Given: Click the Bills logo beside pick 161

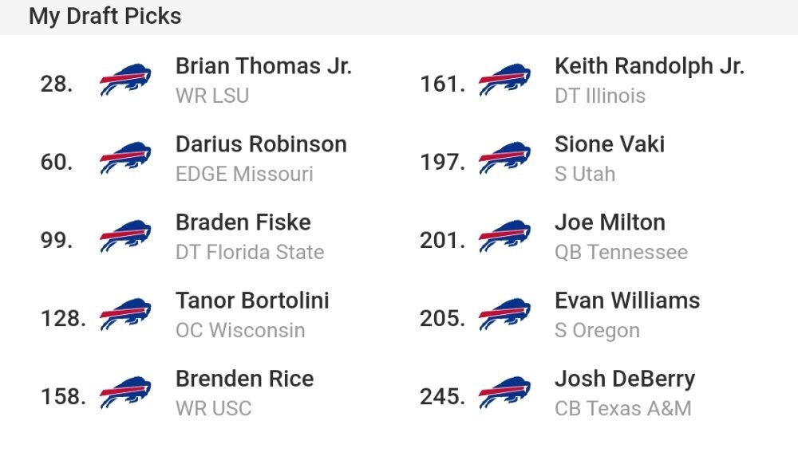Looking at the screenshot, I should 504,80.
